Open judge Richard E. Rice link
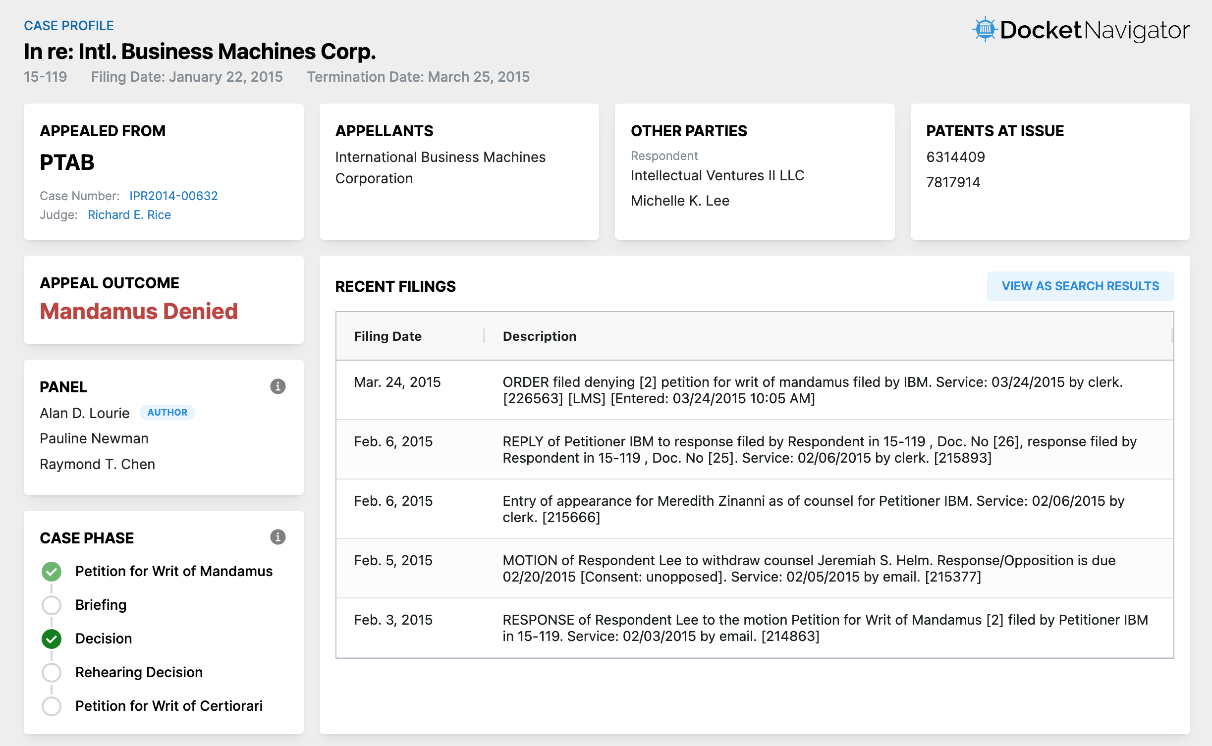 [129, 214]
